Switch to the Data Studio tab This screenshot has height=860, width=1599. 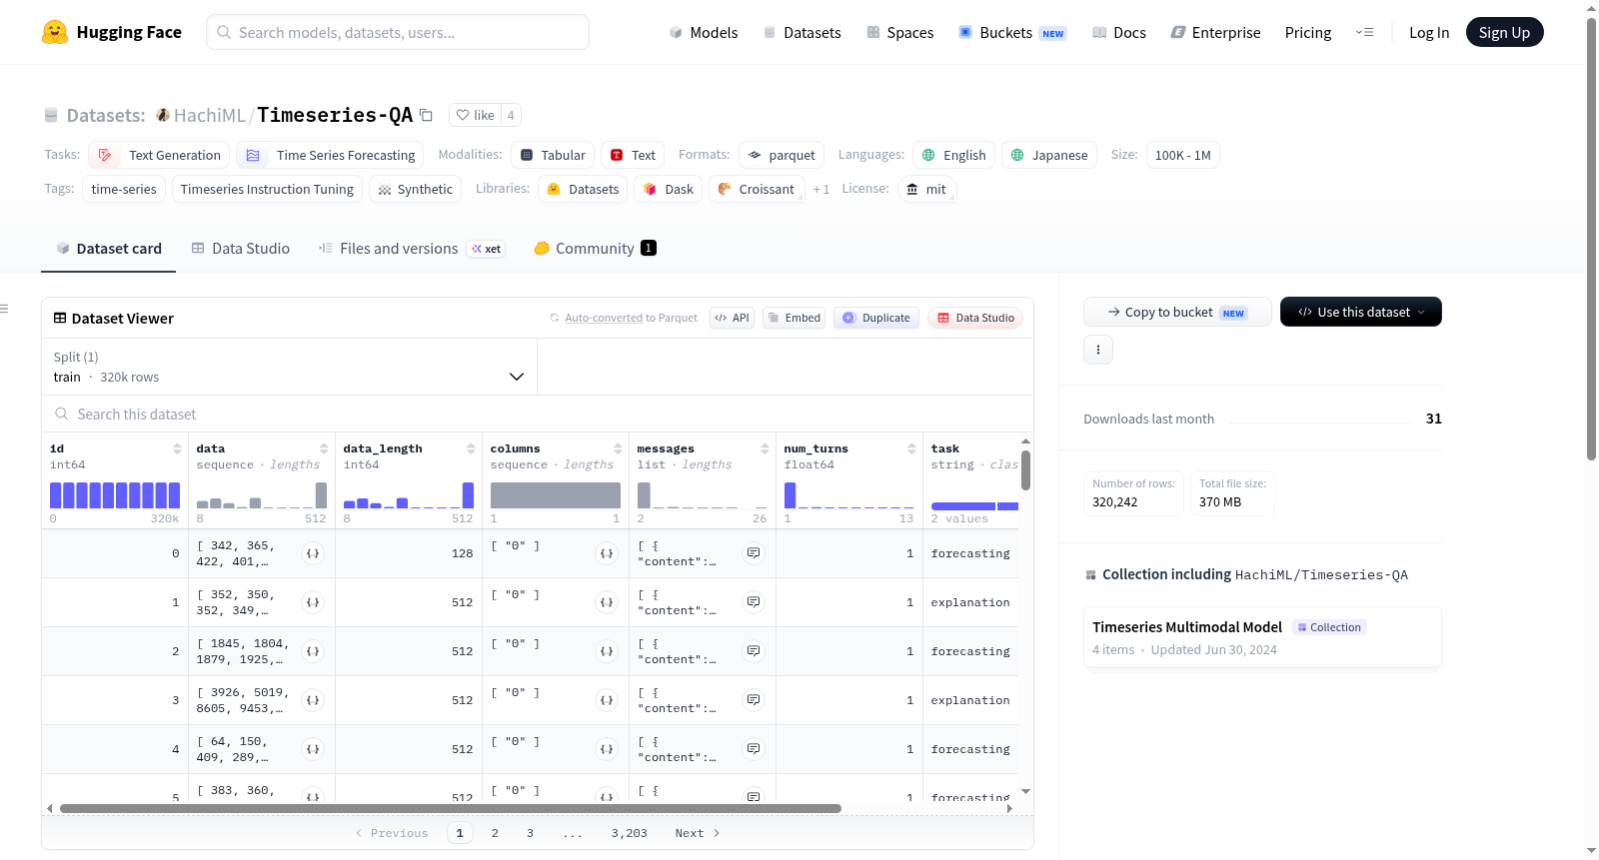point(241,248)
